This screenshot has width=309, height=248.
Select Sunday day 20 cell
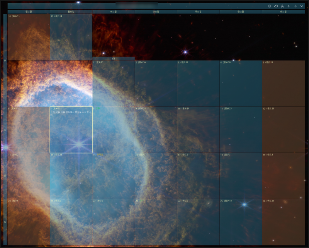point(29,222)
